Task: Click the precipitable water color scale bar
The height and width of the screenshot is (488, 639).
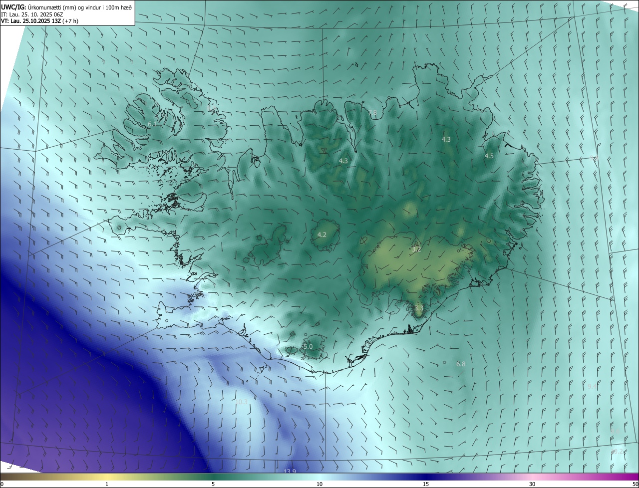Action: point(319,477)
